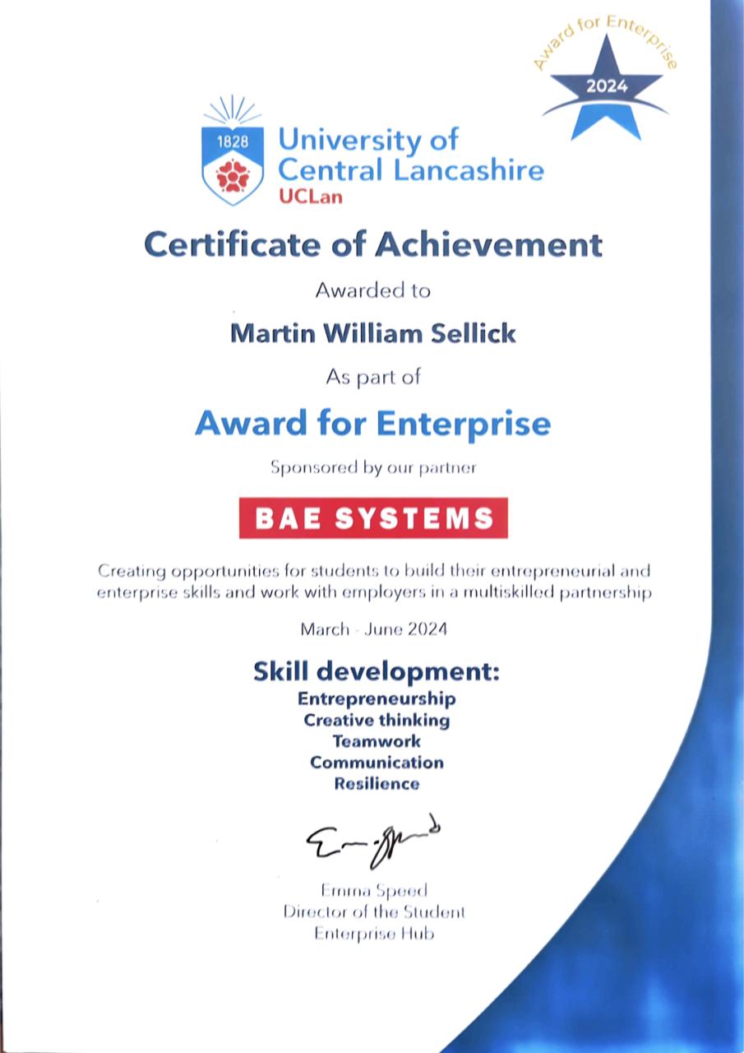Click the red "UCLan" text
Viewport: 744px width, 1053px height.
click(311, 197)
